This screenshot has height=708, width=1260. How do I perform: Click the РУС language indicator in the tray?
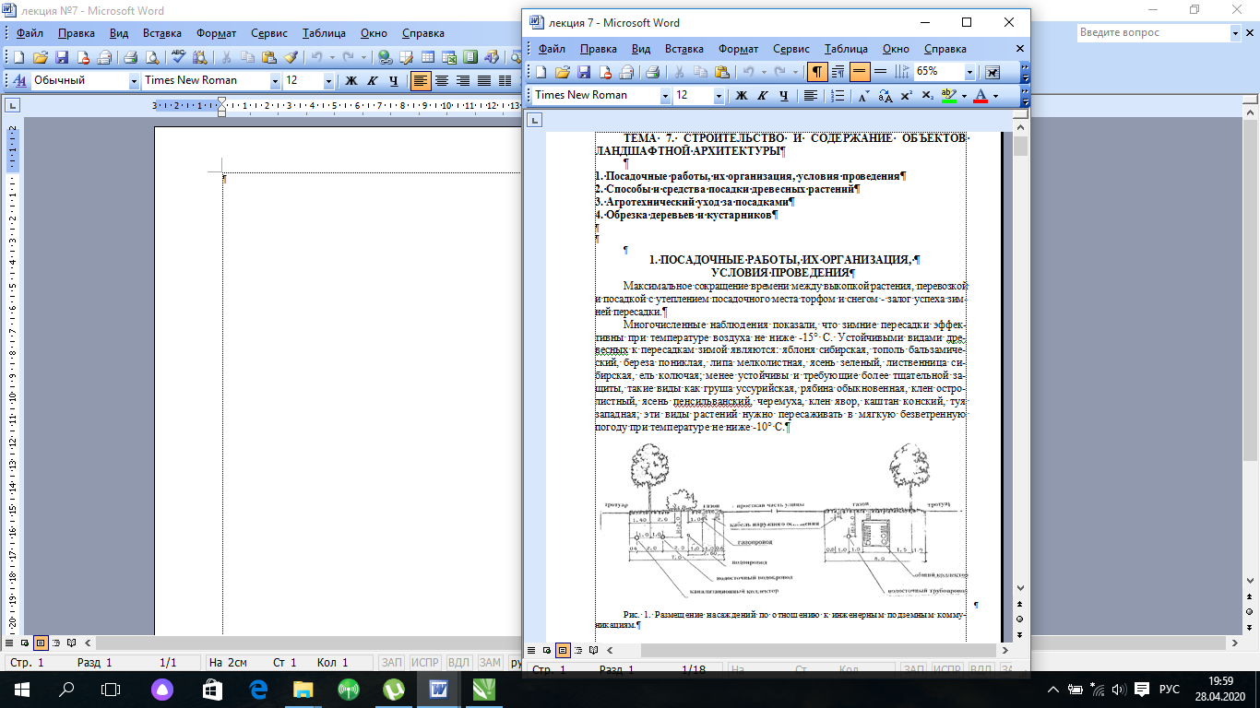(x=1169, y=689)
